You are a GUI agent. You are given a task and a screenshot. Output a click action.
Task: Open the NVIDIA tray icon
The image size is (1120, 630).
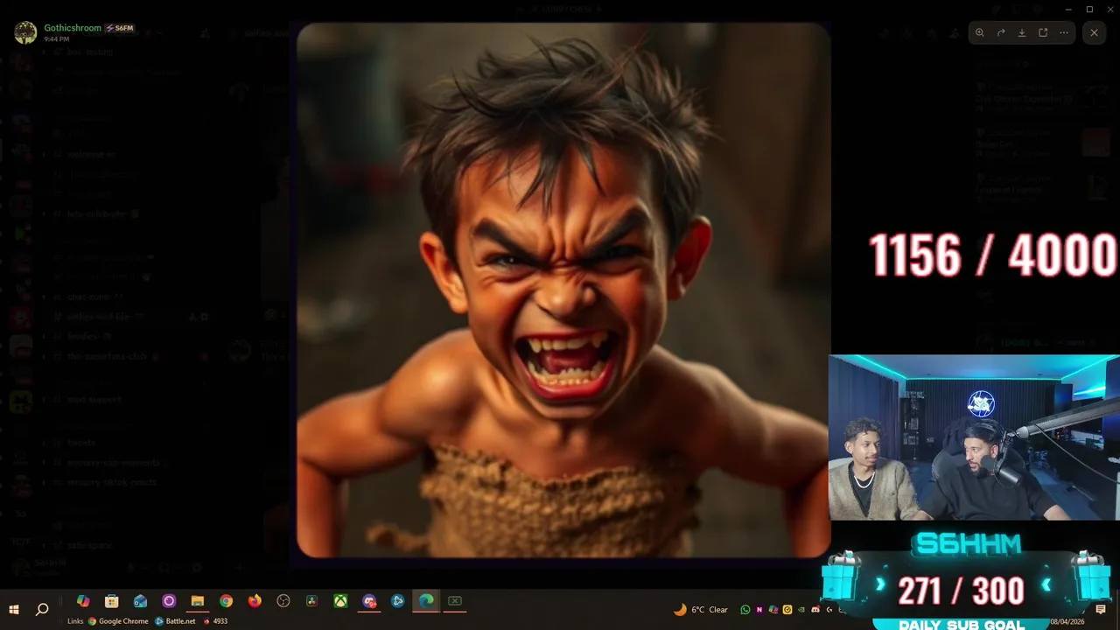click(x=801, y=610)
